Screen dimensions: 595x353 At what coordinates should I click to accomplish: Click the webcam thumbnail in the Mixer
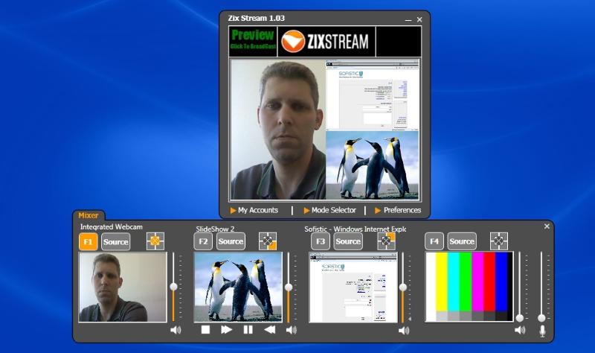(123, 287)
